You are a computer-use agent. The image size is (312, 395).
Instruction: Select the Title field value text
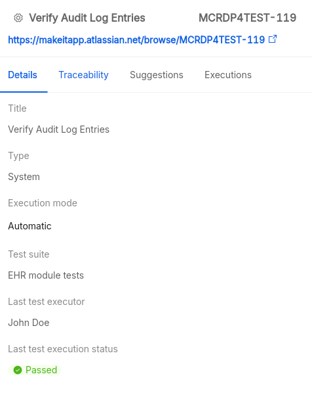pyautogui.click(x=59, y=129)
